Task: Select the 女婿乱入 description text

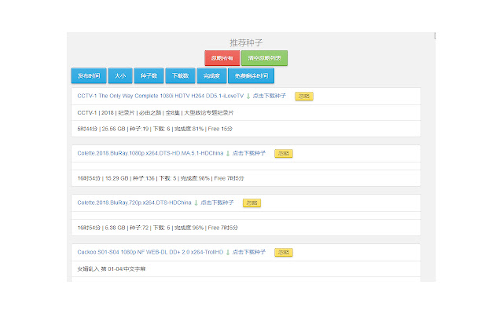Action: 112,268
